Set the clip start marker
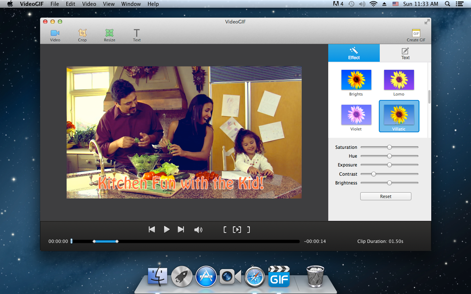The image size is (471, 294). pos(224,229)
